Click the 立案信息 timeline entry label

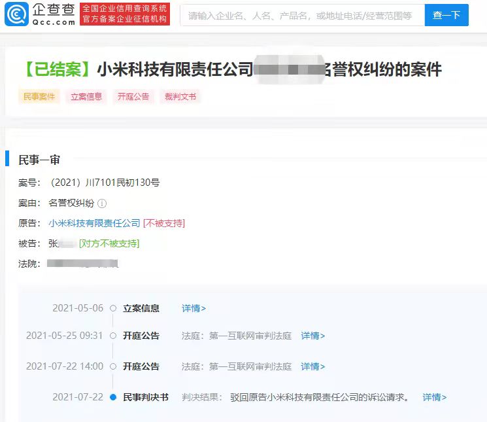[141, 308]
